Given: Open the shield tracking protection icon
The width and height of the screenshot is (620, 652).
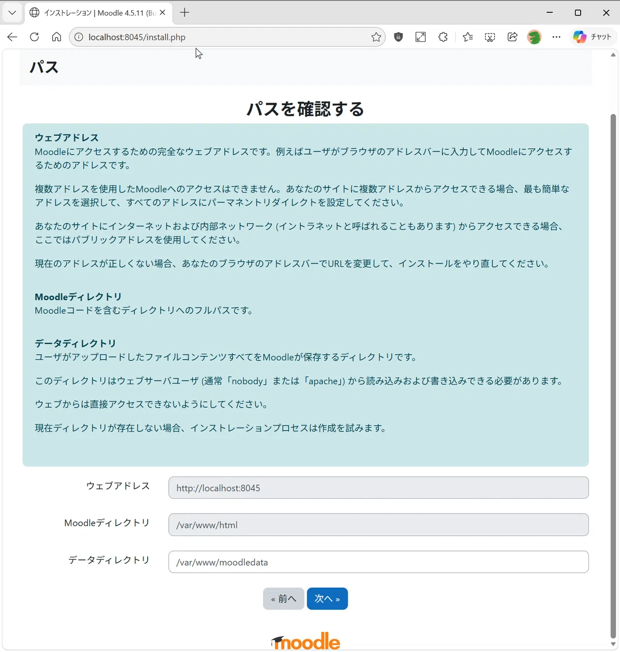Looking at the screenshot, I should point(398,37).
